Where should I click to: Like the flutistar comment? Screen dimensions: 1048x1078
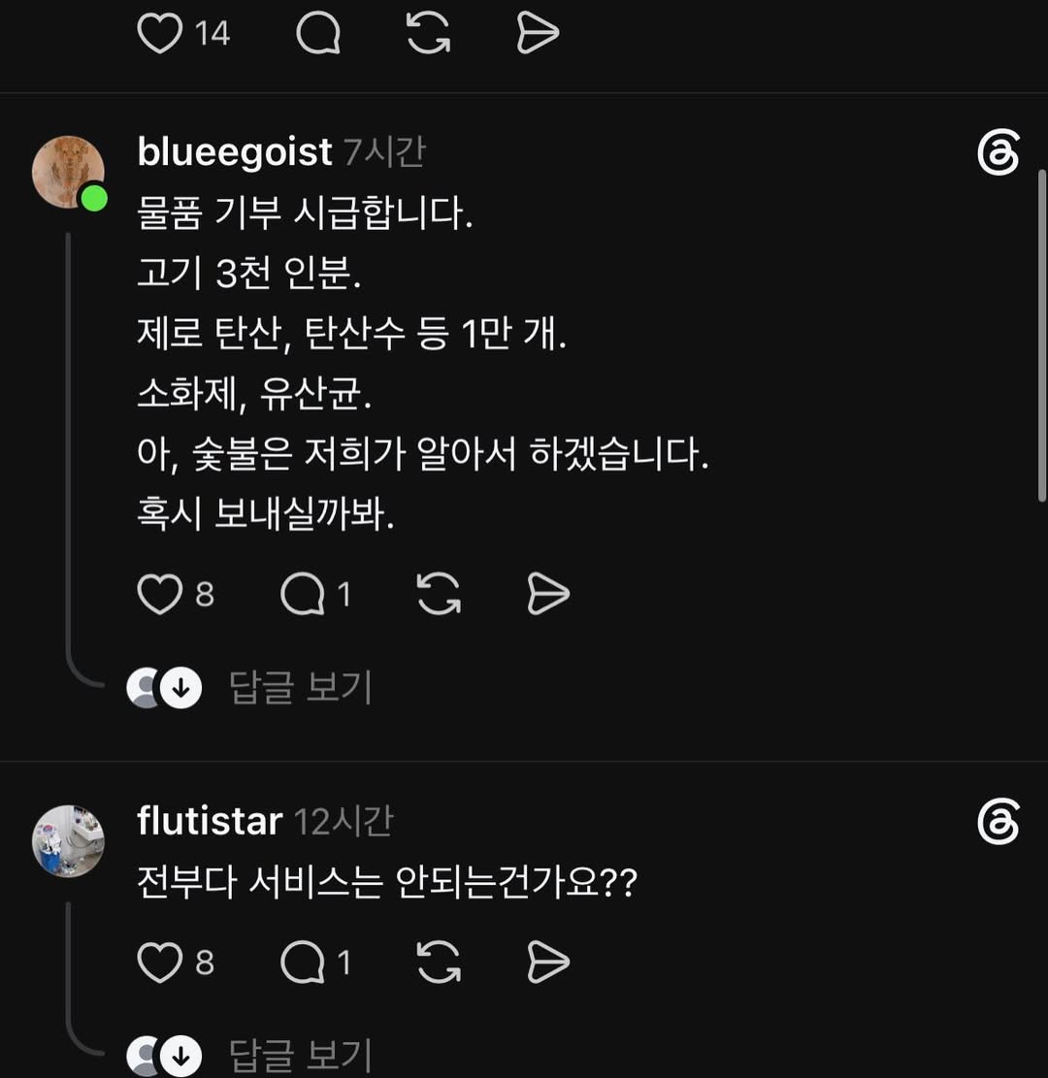pos(159,962)
